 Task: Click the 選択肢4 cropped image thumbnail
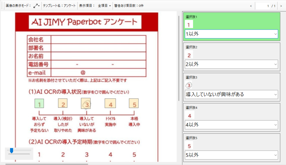point(190,115)
